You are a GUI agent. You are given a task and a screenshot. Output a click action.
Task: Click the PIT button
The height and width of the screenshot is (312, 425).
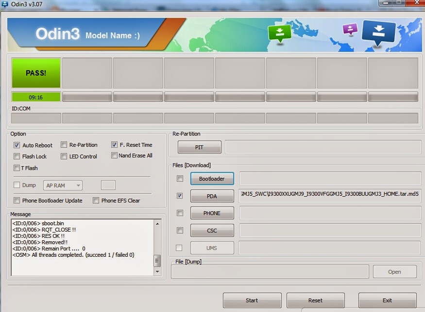tap(200, 147)
